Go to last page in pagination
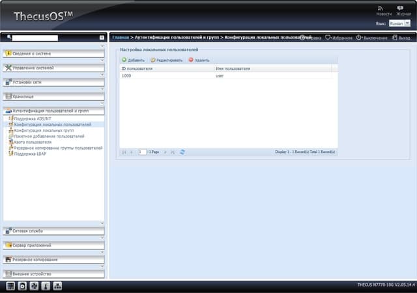This screenshot has width=417, height=293. (x=173, y=152)
